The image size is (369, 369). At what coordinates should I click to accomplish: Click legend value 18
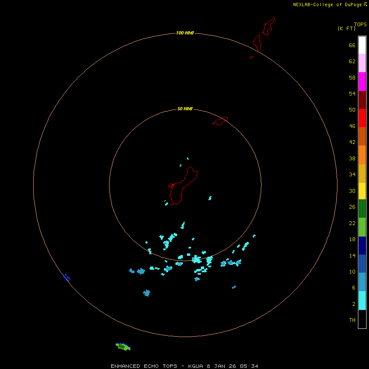pos(352,239)
